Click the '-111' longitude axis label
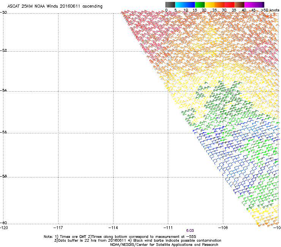281x247 pixels. point(168,228)
